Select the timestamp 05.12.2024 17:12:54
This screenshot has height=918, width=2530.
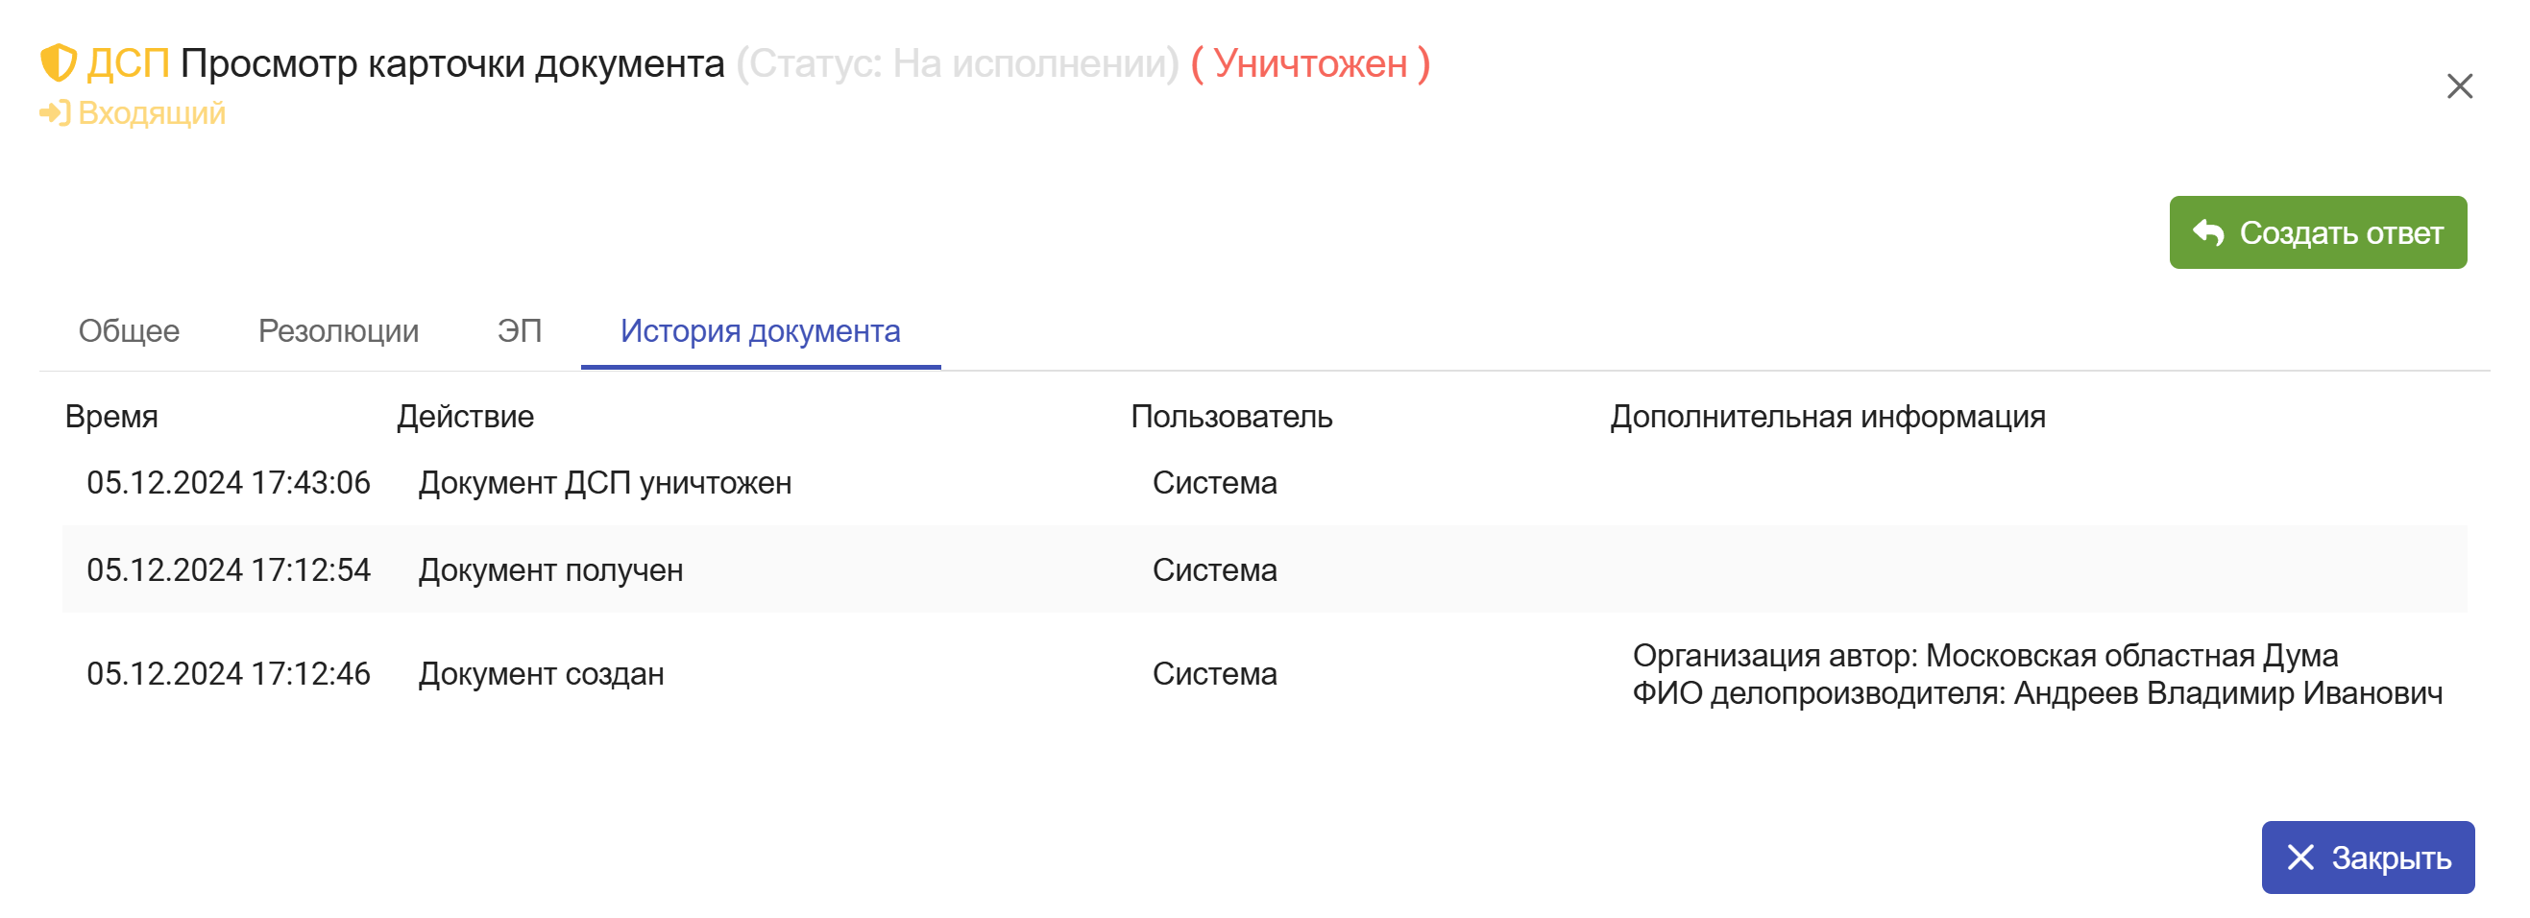[x=229, y=569]
